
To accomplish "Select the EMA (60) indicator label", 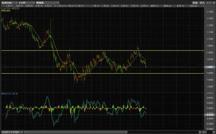I will coord(6,11).
